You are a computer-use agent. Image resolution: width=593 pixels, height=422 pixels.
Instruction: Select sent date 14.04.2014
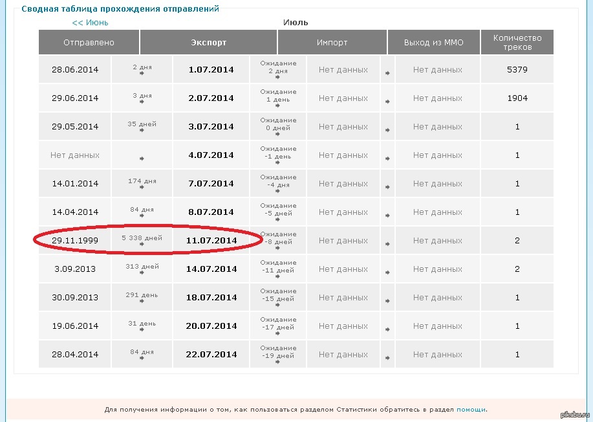click(x=75, y=212)
